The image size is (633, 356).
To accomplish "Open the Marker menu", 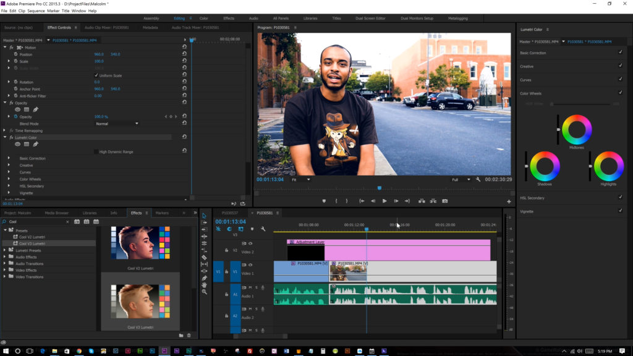I will pyautogui.click(x=53, y=11).
